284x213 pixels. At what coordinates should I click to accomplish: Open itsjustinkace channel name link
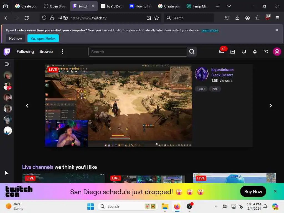[222, 70]
